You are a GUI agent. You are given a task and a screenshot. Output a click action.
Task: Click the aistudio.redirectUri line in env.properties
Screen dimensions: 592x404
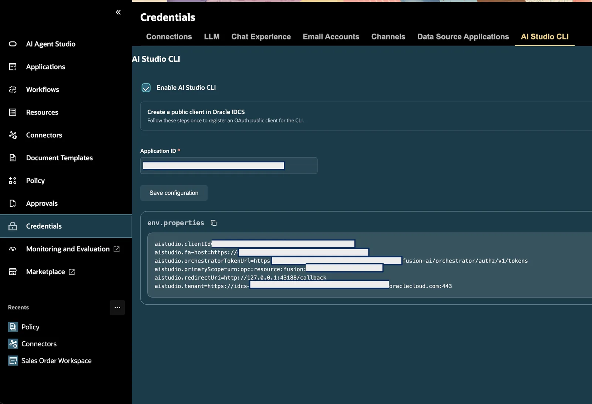(x=240, y=278)
